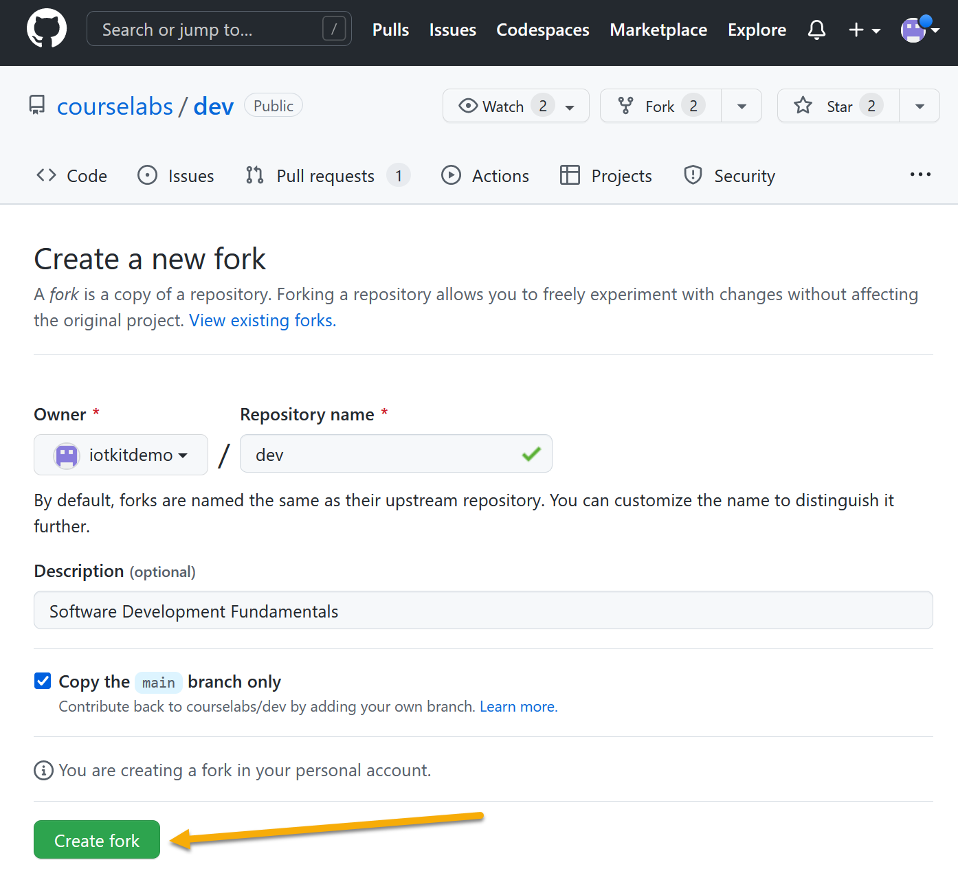This screenshot has height=871, width=958.
Task: Open the notifications bell
Action: (816, 30)
